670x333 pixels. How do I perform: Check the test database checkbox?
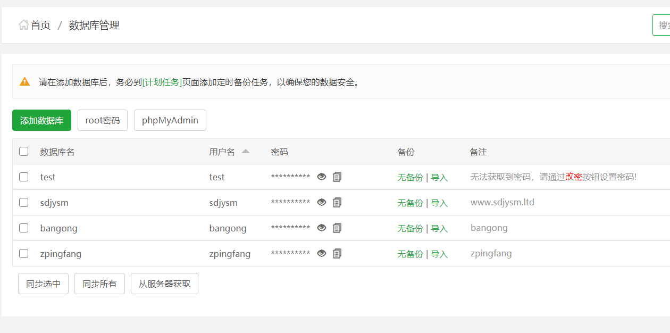pos(24,177)
